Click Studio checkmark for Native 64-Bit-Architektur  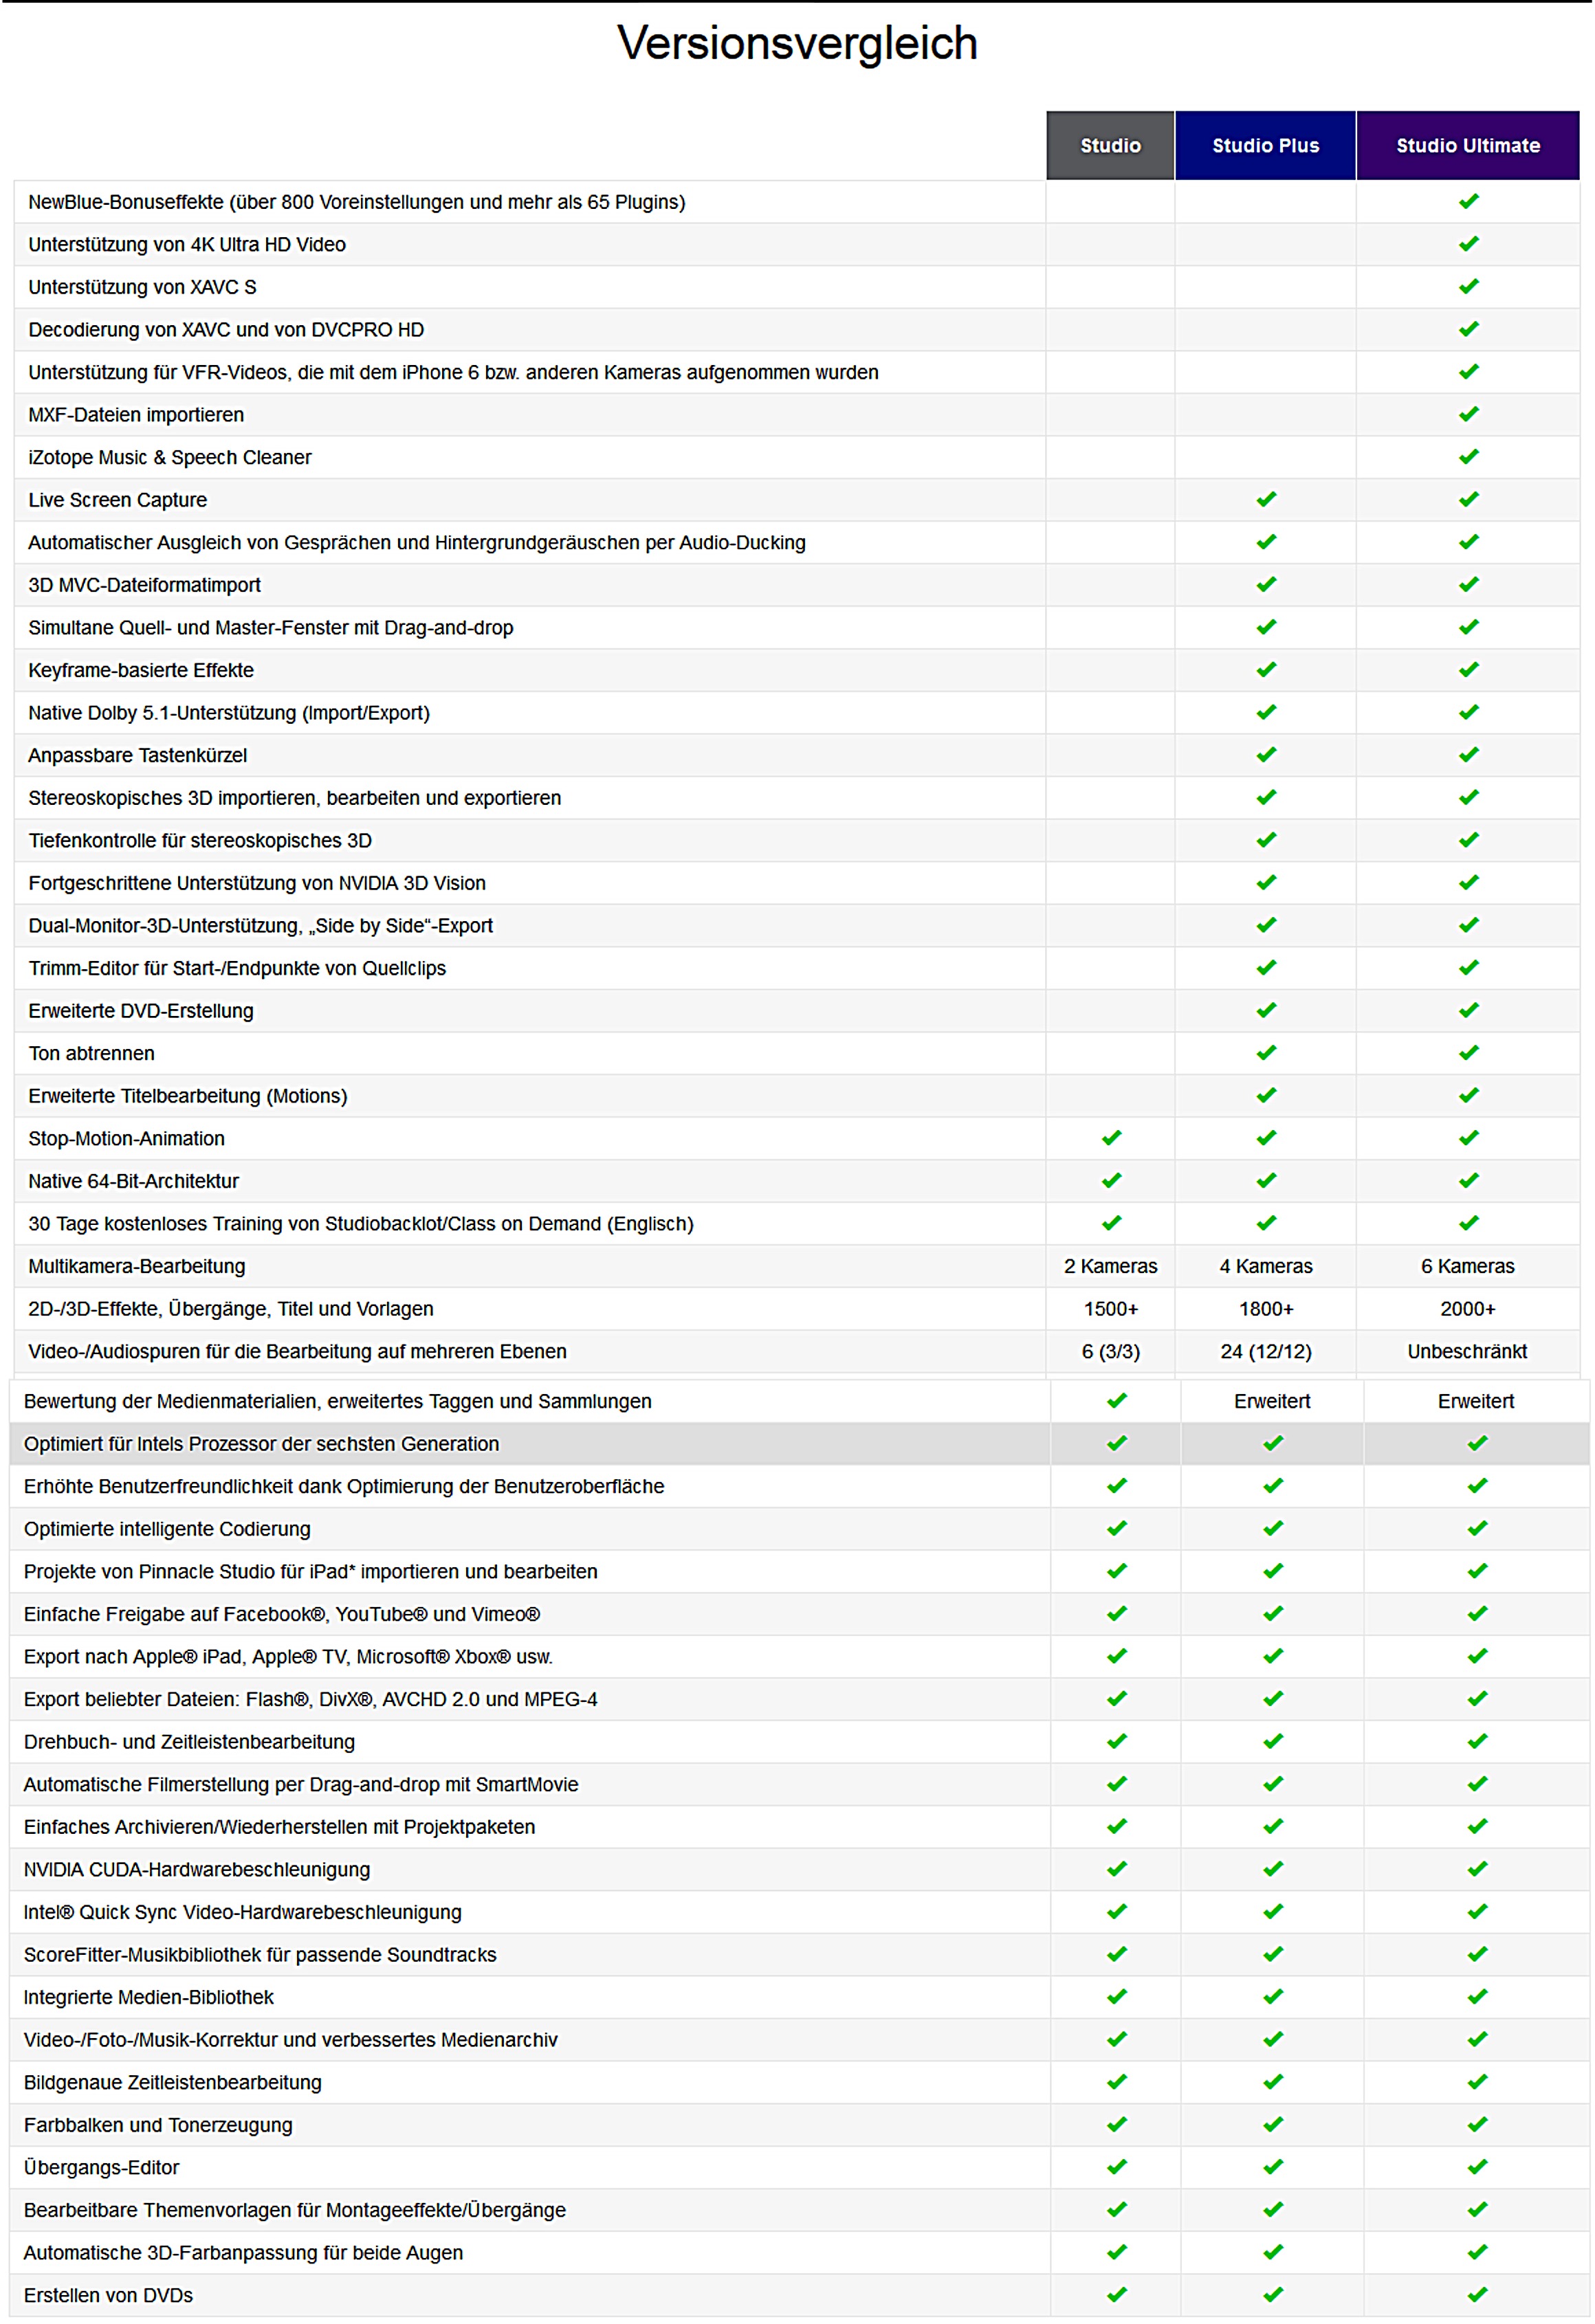click(1111, 1181)
